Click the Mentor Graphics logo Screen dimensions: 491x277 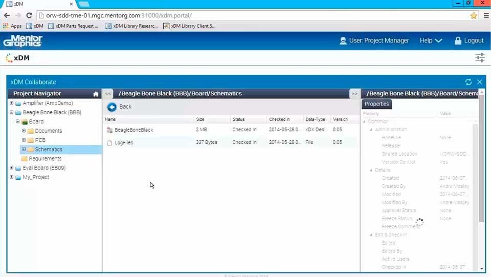23,41
